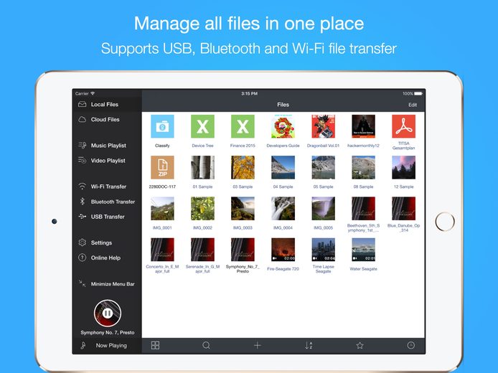Open the Developers Guide thumbnail

click(x=283, y=126)
